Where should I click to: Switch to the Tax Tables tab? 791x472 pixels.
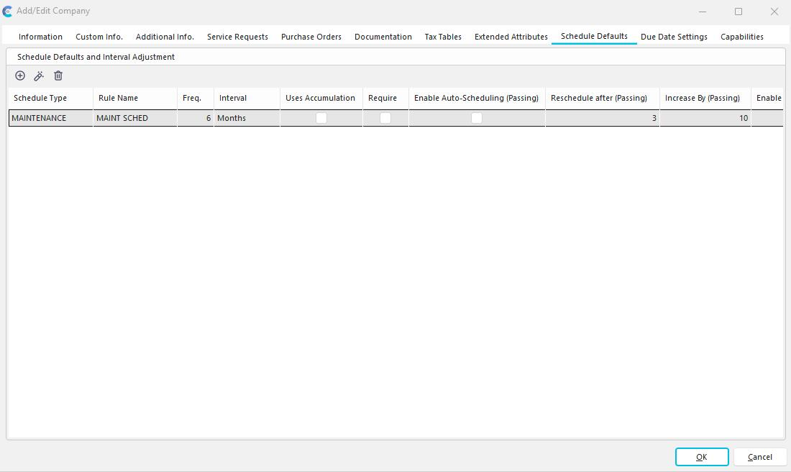click(443, 37)
